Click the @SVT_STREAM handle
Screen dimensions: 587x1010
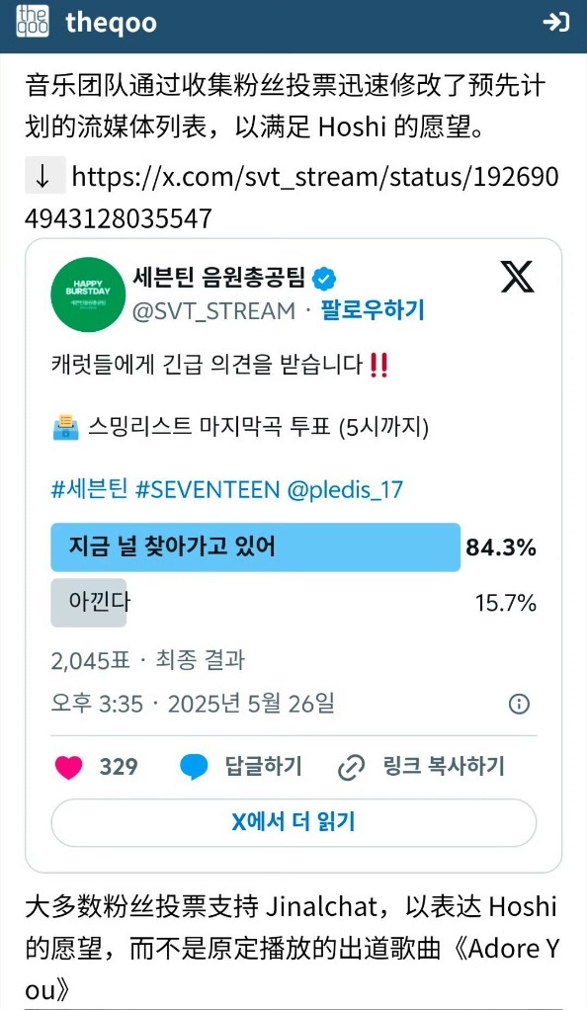(213, 310)
